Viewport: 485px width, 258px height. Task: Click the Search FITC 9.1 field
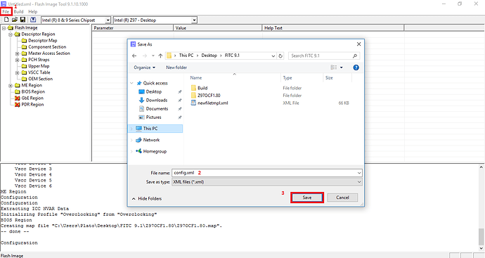point(324,56)
